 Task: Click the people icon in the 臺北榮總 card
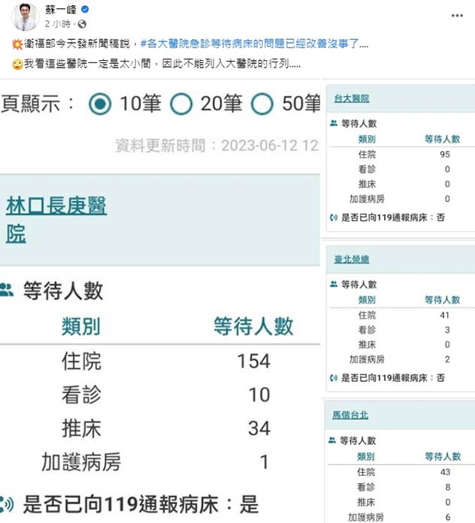coord(334,284)
